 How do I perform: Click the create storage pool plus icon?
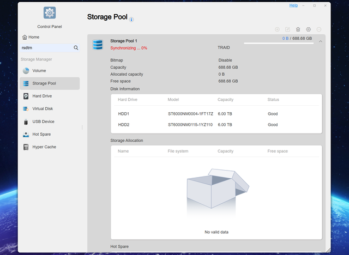(x=277, y=29)
